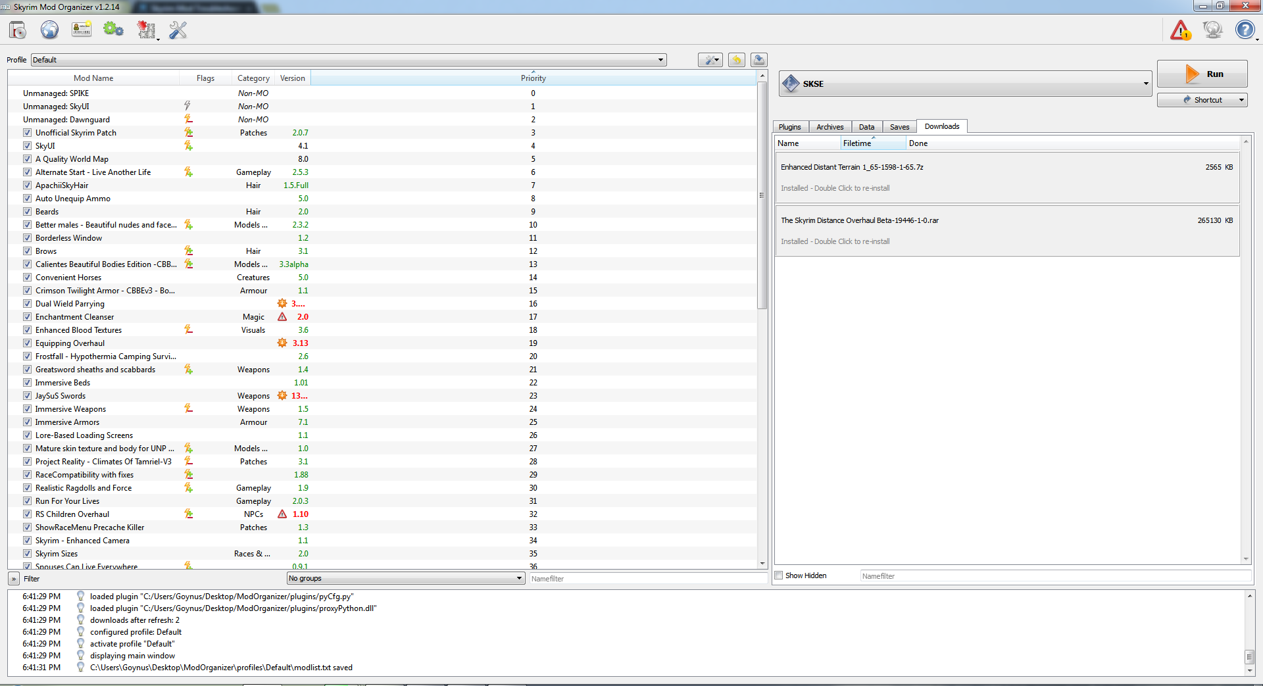This screenshot has height=686, width=1263.
Task: Click the lightbulb icon on the modlist.txt saved log line
Action: (80, 667)
